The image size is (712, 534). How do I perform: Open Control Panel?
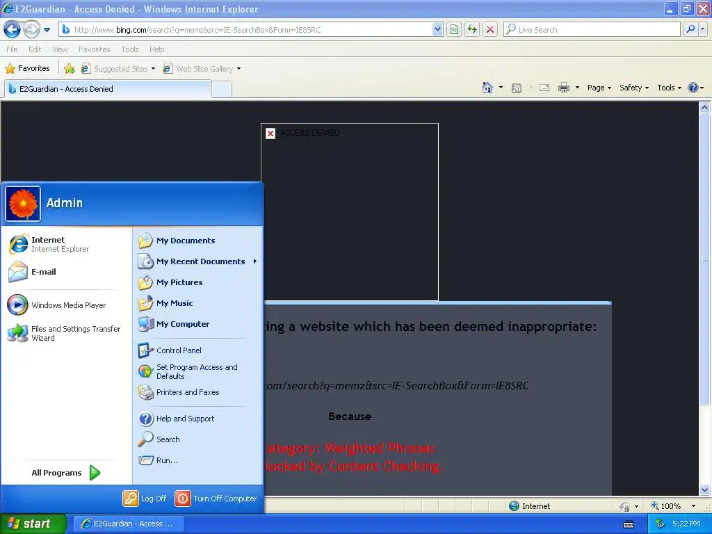[198, 350]
